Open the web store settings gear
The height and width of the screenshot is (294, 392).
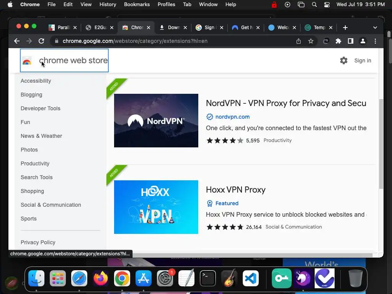click(x=344, y=60)
